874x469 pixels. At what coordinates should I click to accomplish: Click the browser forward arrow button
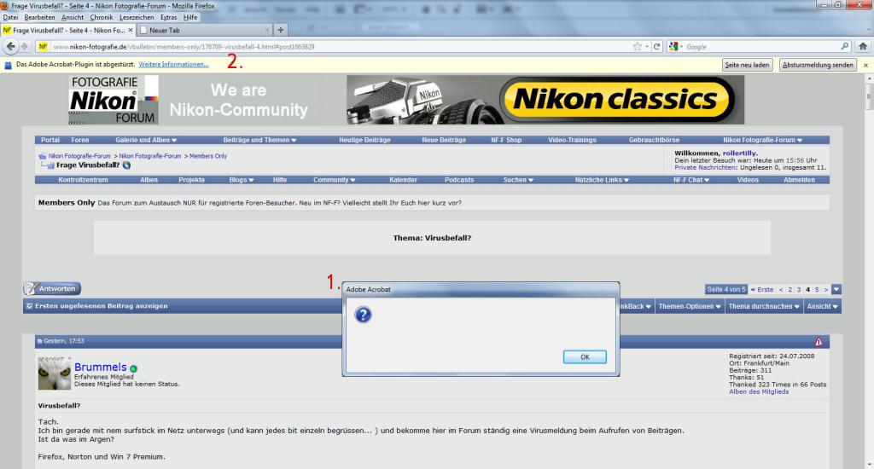[24, 47]
